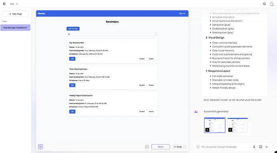Open the user profile avatar
Image resolution: width=277 pixels, height=153 pixels.
(x=271, y=4)
